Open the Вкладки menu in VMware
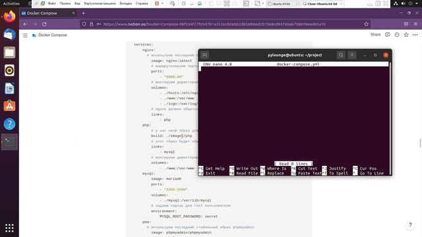The width and height of the screenshot is (422, 237). pyautogui.click(x=125, y=3)
